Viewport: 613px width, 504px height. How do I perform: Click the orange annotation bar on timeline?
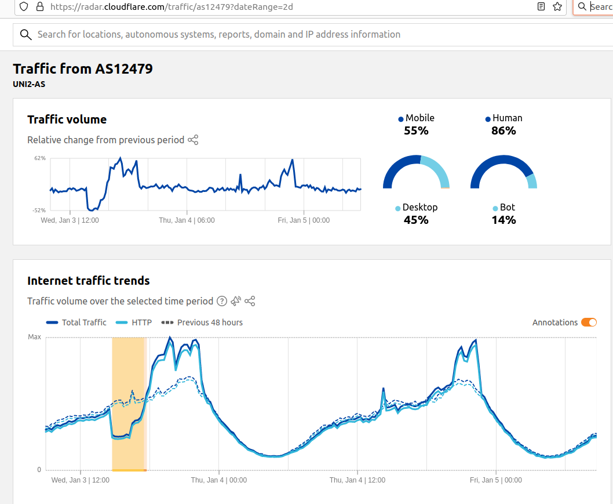coord(129,470)
